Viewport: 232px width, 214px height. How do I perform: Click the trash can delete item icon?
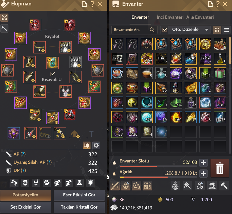click(x=220, y=168)
